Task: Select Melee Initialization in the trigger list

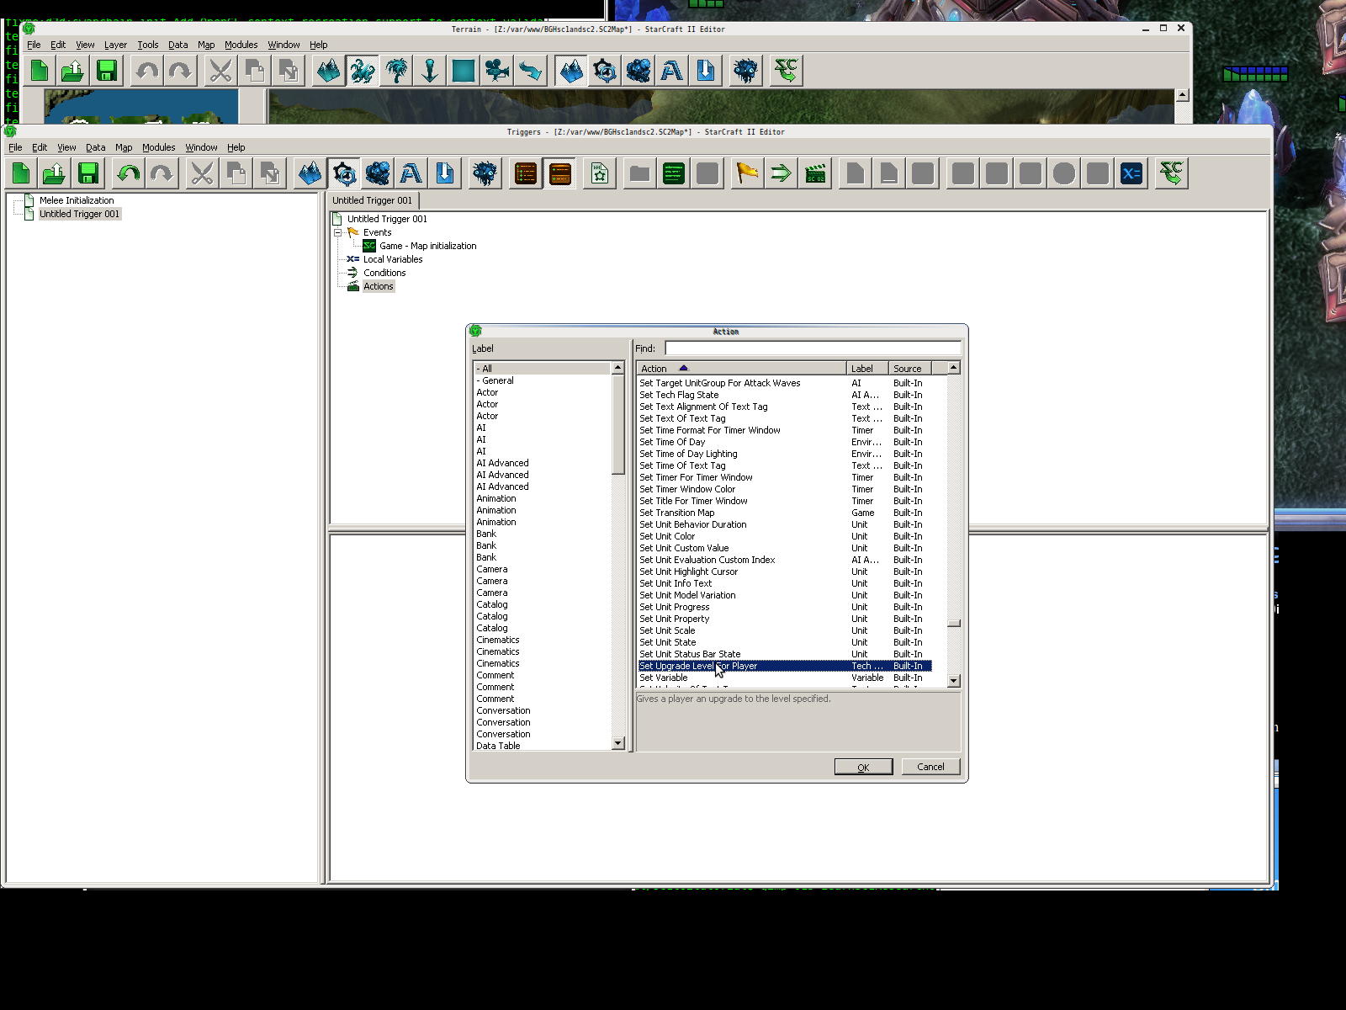Action: (77, 200)
